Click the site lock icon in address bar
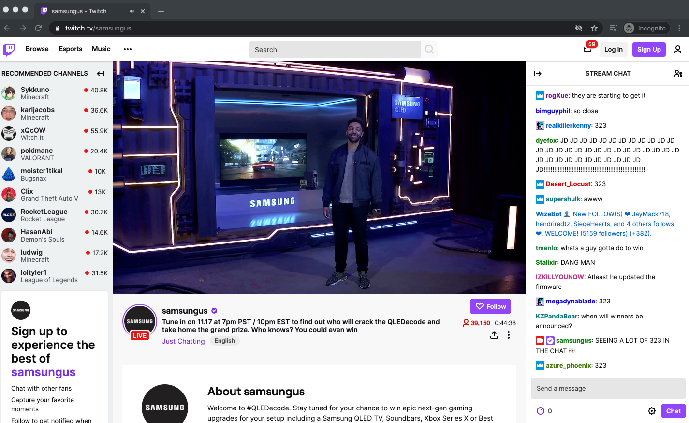 pyautogui.click(x=58, y=28)
